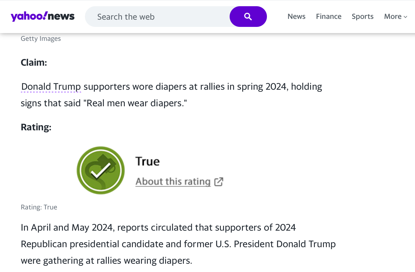Click the claim sentence about diapers signs
Screen dimensions: 415x272
pyautogui.click(x=171, y=95)
